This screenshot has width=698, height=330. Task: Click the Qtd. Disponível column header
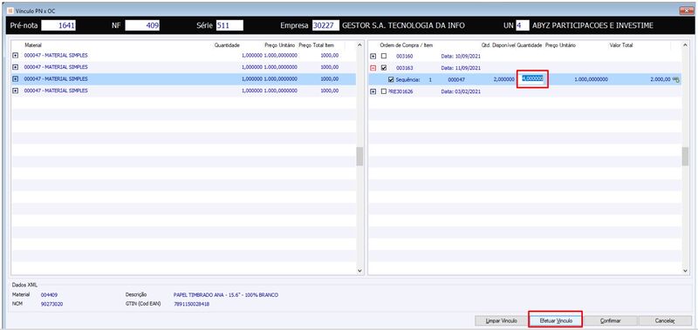pyautogui.click(x=498, y=45)
